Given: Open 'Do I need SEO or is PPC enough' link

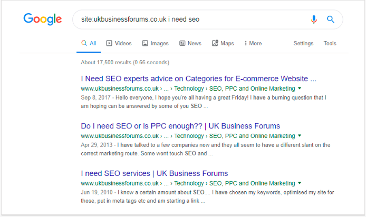Looking at the screenshot, I should pos(180,126).
